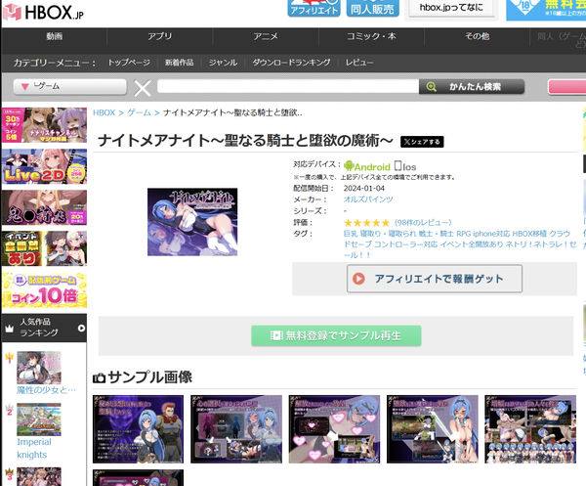Open the コミック・本 menu
The height and width of the screenshot is (486, 586).
pyautogui.click(x=371, y=36)
